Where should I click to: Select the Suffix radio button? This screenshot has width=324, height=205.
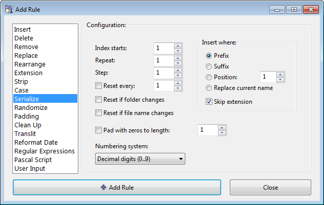click(209, 66)
